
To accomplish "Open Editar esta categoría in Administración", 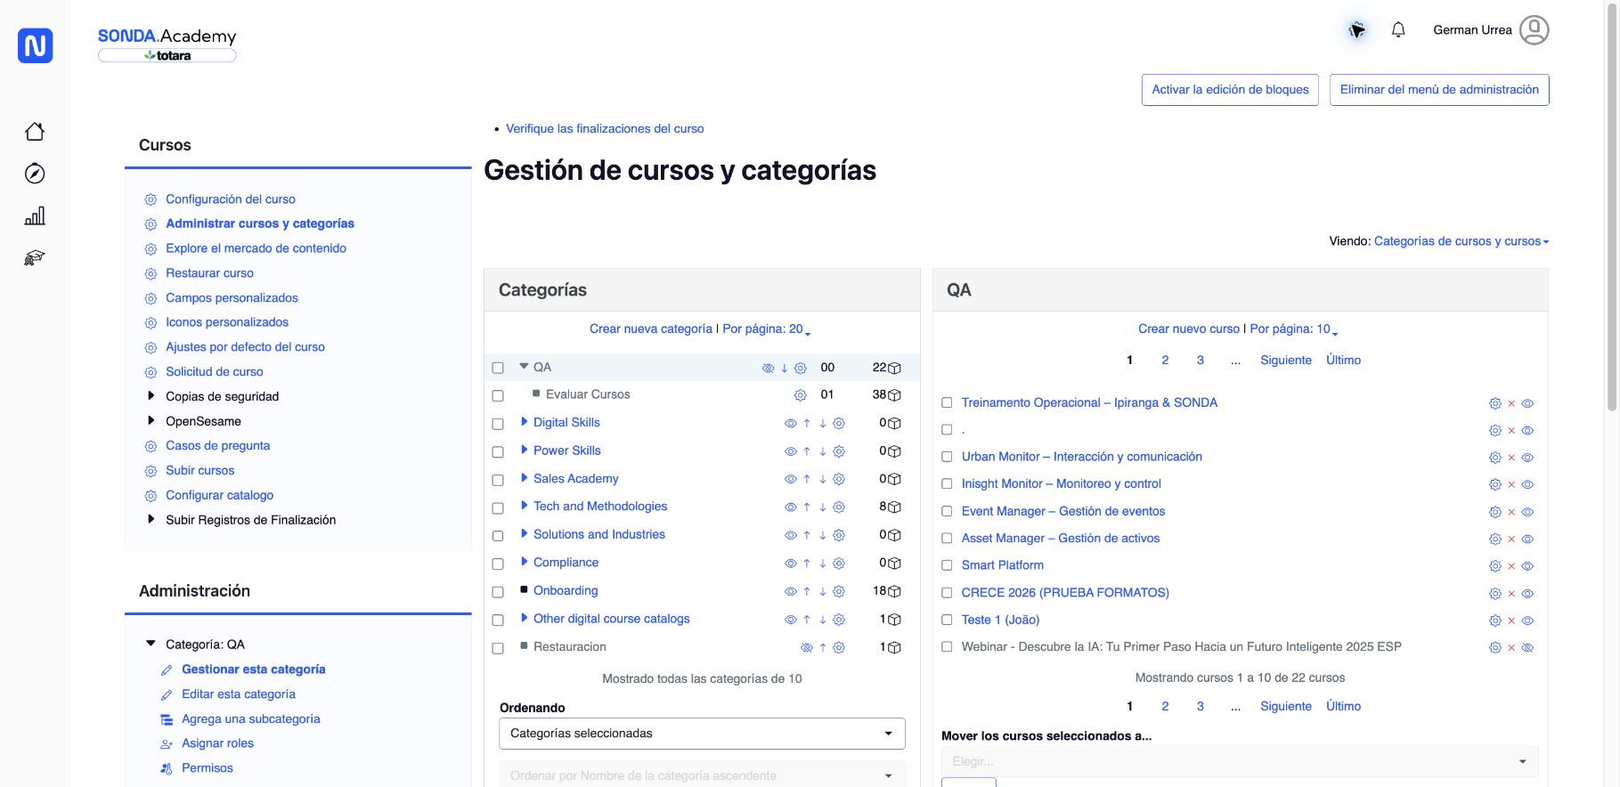I will [239, 694].
